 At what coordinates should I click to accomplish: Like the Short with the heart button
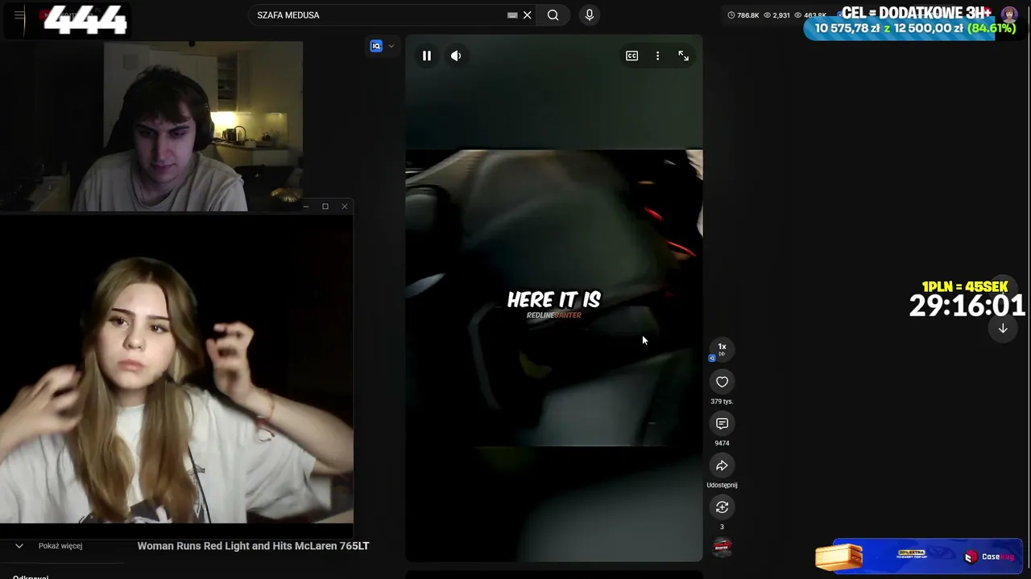(723, 382)
